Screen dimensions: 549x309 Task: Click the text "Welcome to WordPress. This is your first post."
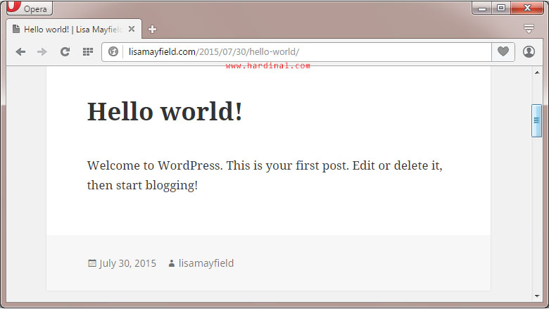tap(218, 165)
